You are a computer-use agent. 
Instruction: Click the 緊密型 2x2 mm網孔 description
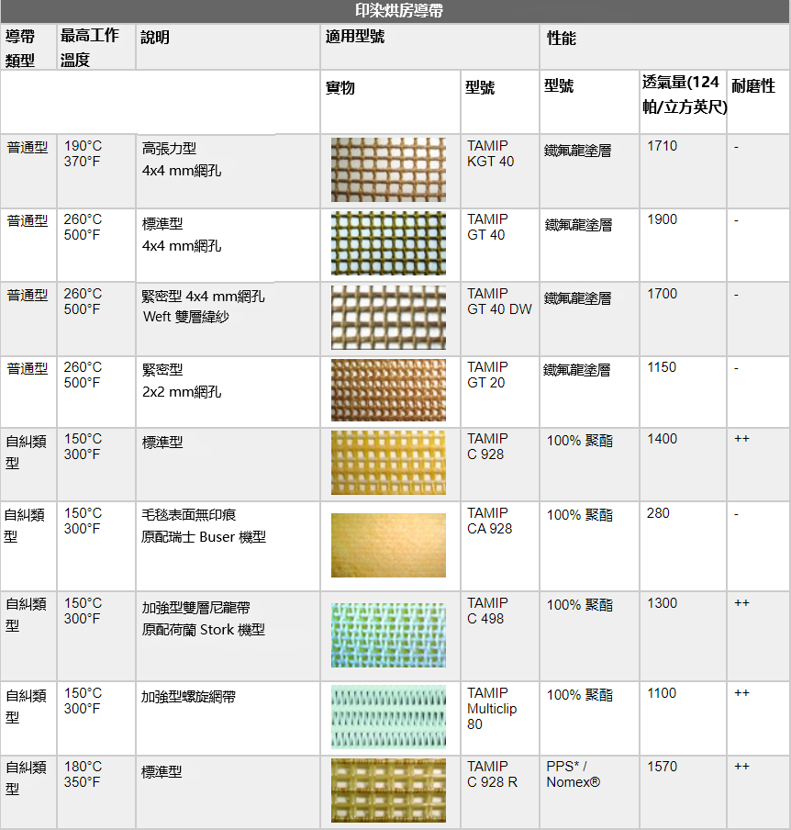[x=182, y=381]
